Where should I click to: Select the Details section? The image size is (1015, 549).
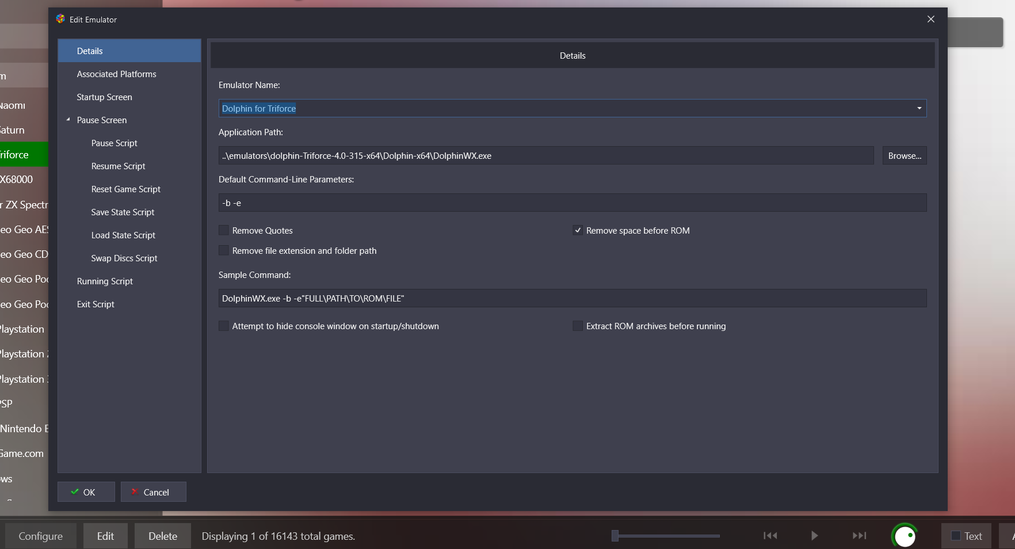click(x=129, y=51)
